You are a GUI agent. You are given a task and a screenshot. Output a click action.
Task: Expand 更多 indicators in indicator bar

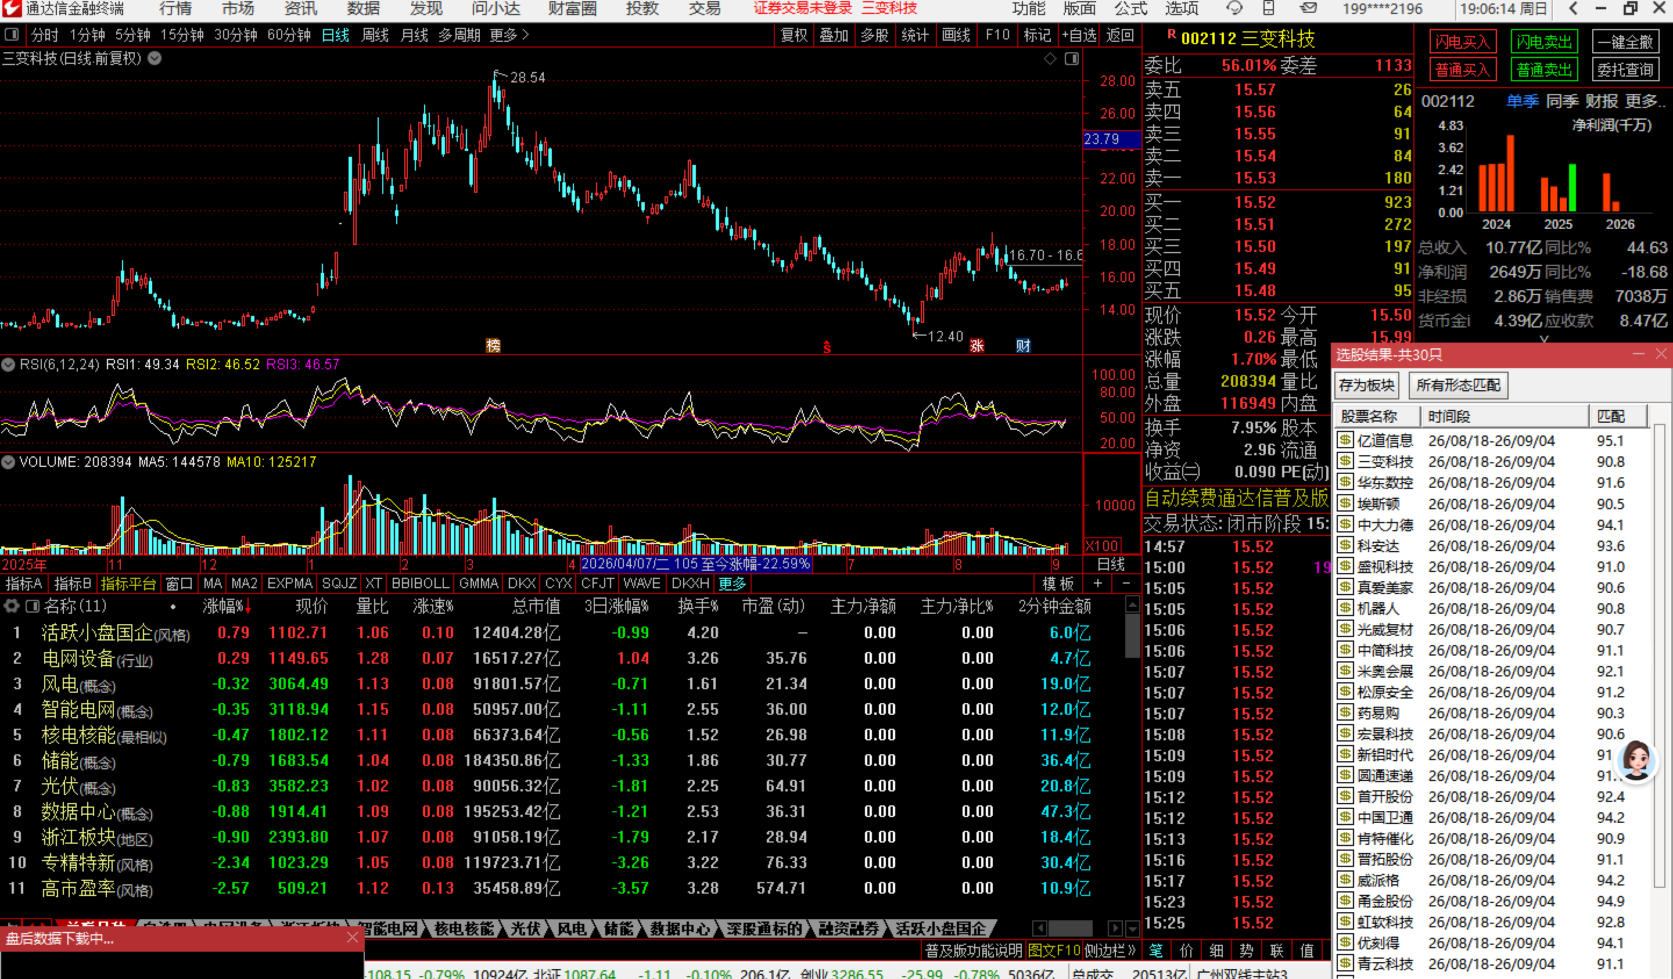coord(733,584)
